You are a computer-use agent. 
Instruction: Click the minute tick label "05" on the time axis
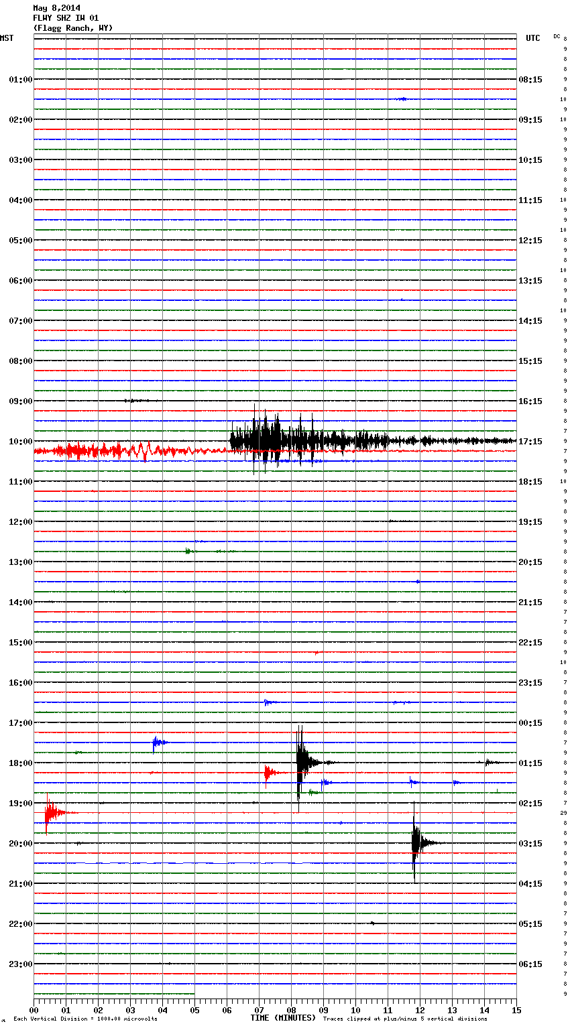194,1010
